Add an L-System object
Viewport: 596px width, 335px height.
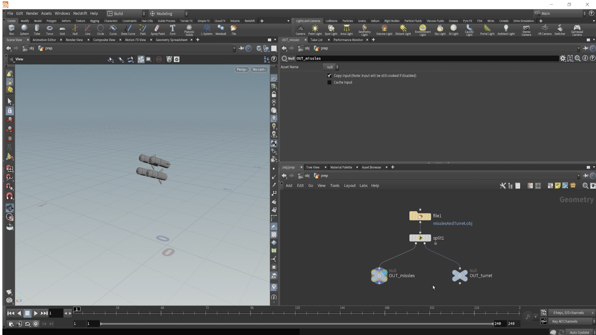click(206, 30)
